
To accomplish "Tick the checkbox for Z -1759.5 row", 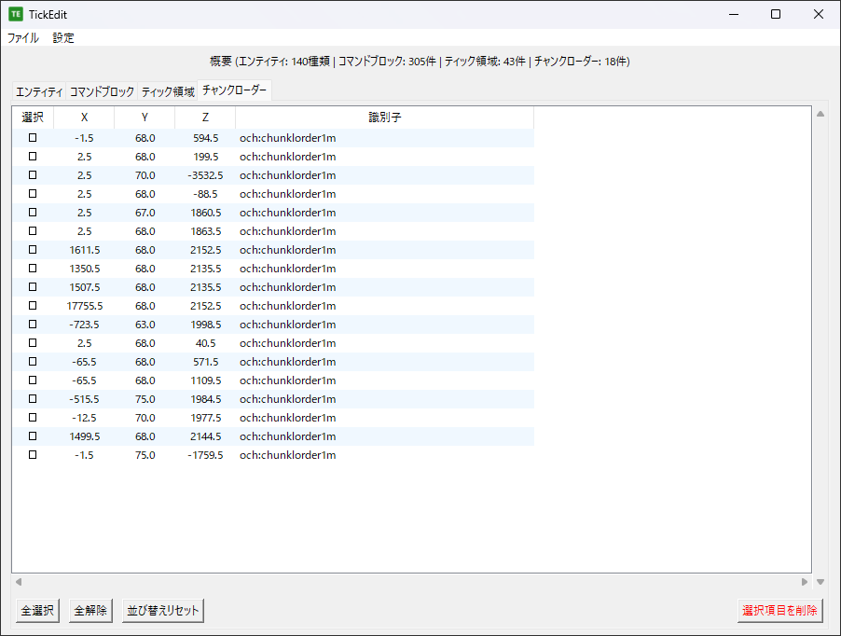I will [x=33, y=455].
